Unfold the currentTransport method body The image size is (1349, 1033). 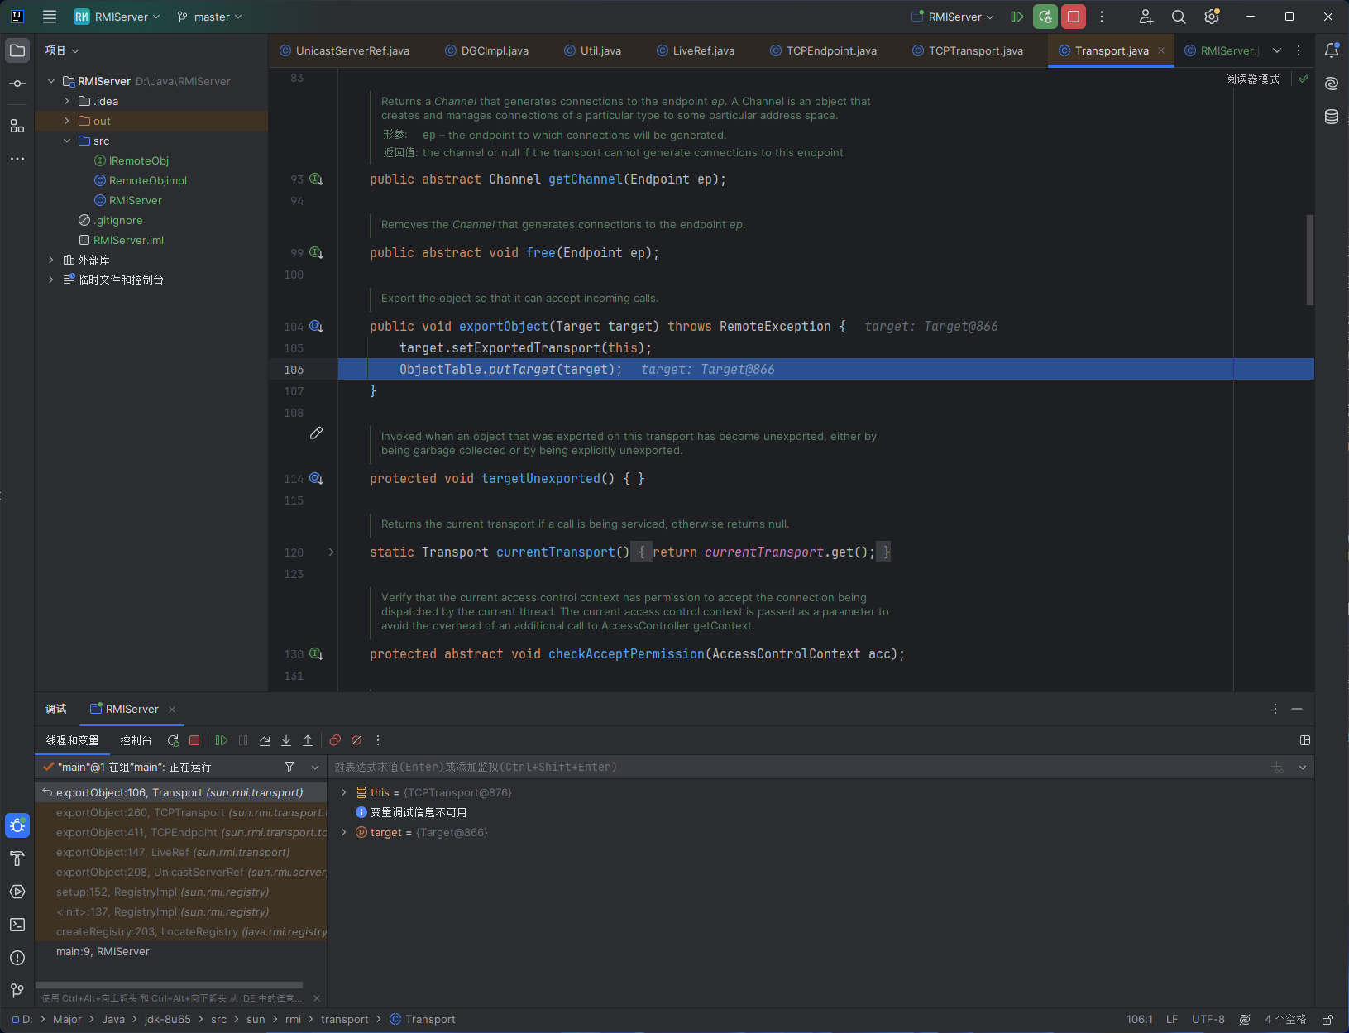click(x=332, y=552)
